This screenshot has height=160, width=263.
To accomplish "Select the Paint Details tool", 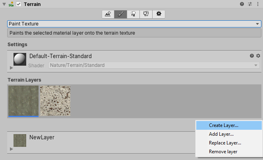I will click(146, 14).
